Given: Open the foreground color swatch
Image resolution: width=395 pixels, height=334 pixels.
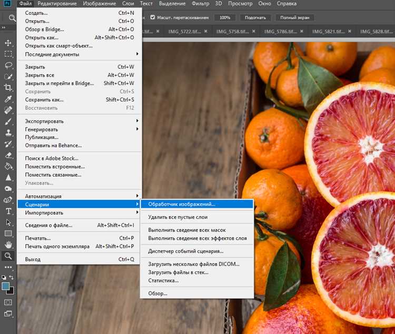Looking at the screenshot, I should (x=6, y=286).
